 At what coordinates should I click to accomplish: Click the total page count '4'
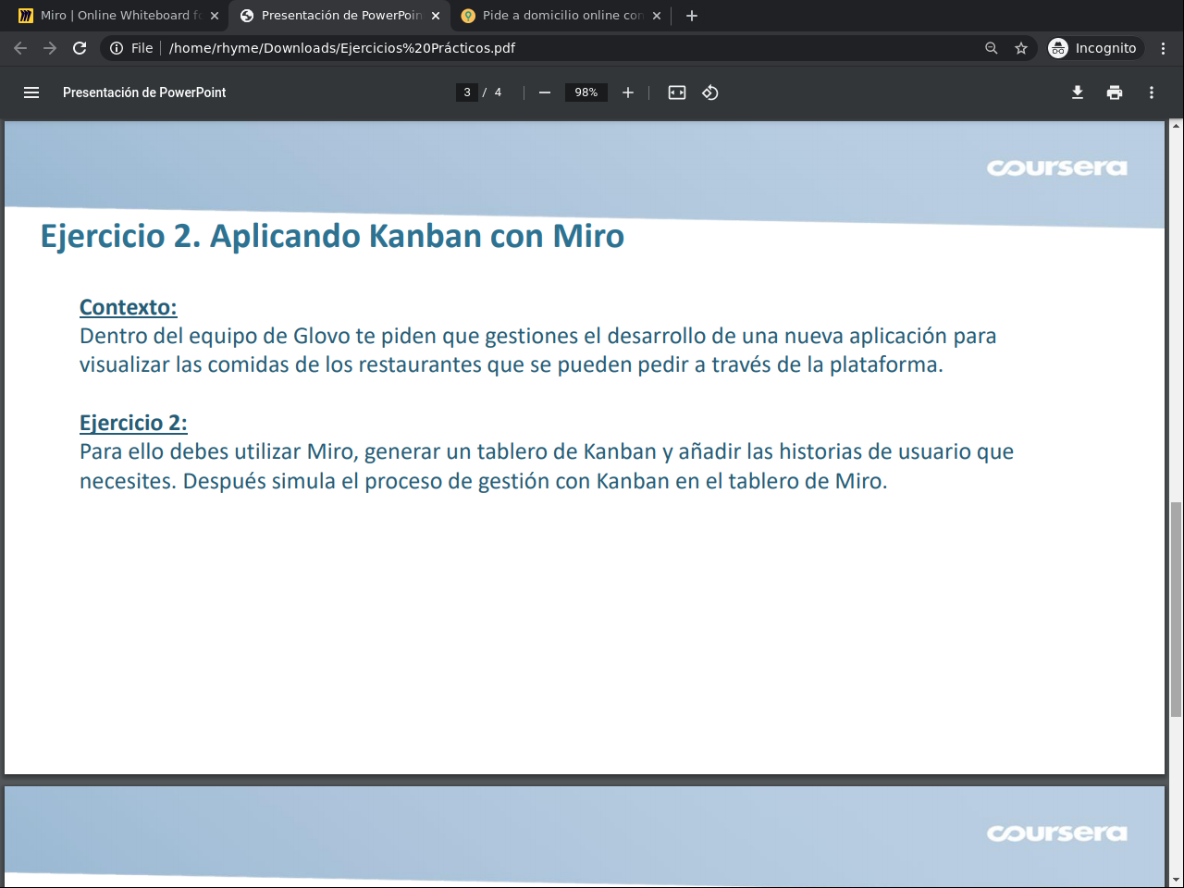tap(498, 92)
